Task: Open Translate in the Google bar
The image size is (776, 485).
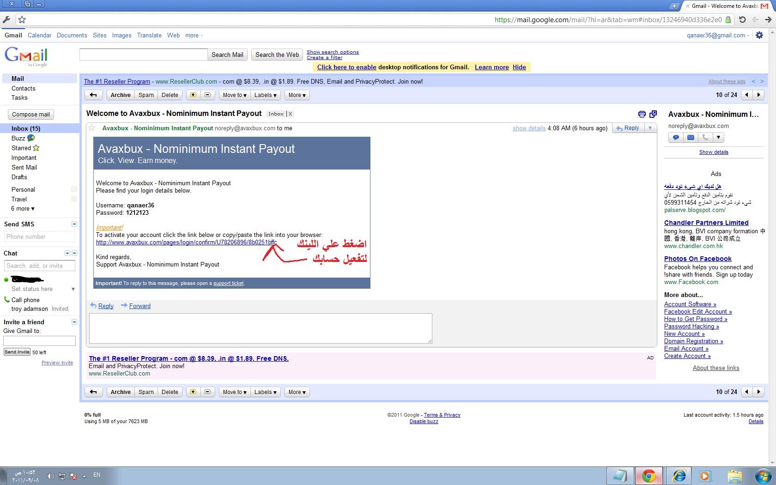Action: tap(149, 35)
